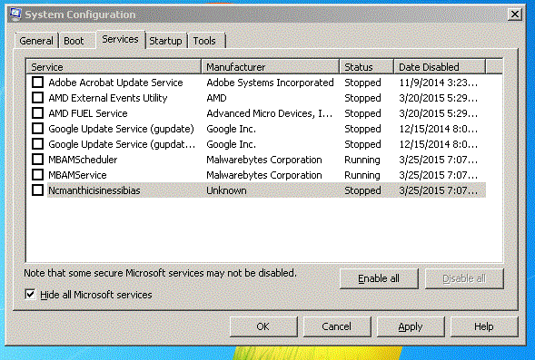
Task: Select the AMD FUEL Service row name
Action: point(88,113)
